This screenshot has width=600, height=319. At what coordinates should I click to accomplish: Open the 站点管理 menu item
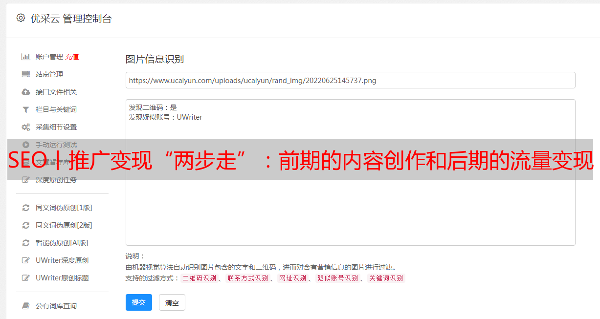pos(49,74)
